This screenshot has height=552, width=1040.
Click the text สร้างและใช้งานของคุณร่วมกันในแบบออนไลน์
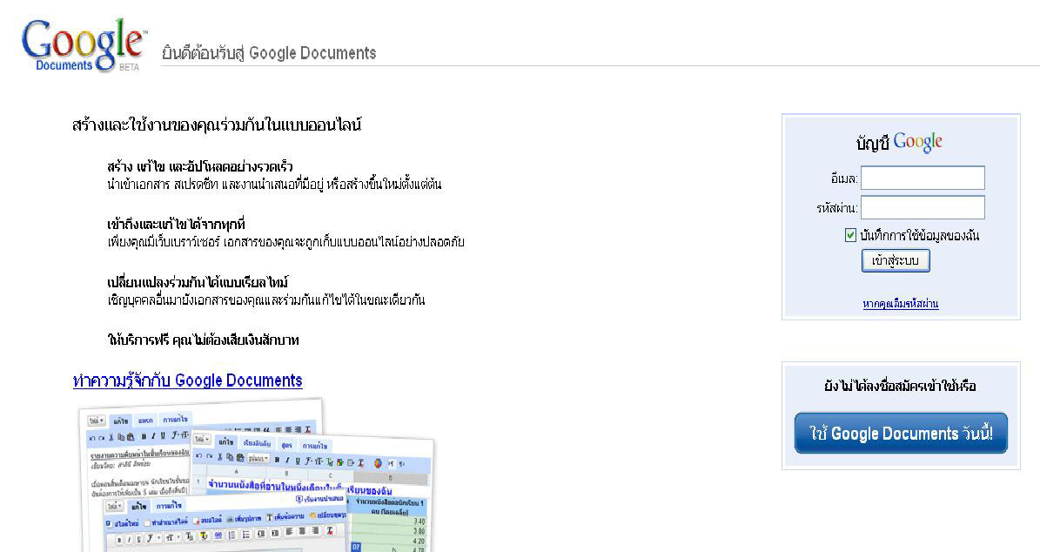click(216, 125)
